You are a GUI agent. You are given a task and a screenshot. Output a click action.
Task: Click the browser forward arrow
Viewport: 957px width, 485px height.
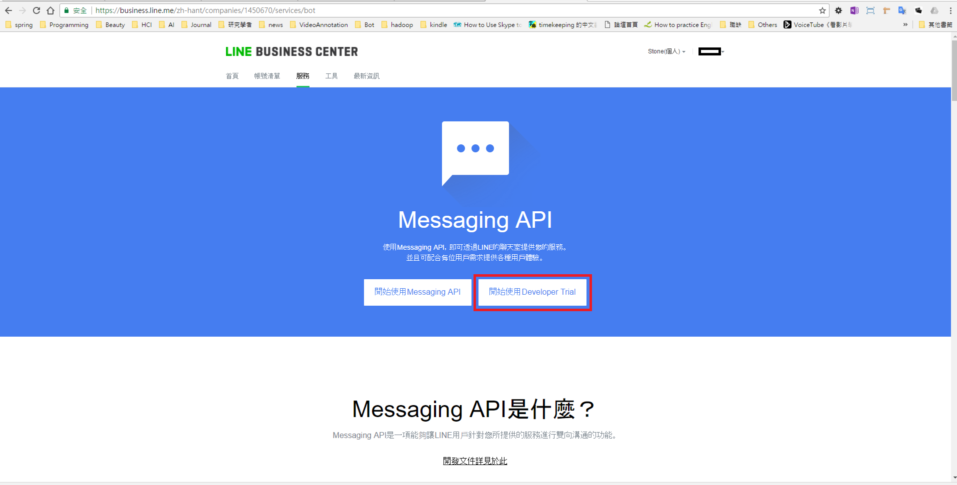22,10
